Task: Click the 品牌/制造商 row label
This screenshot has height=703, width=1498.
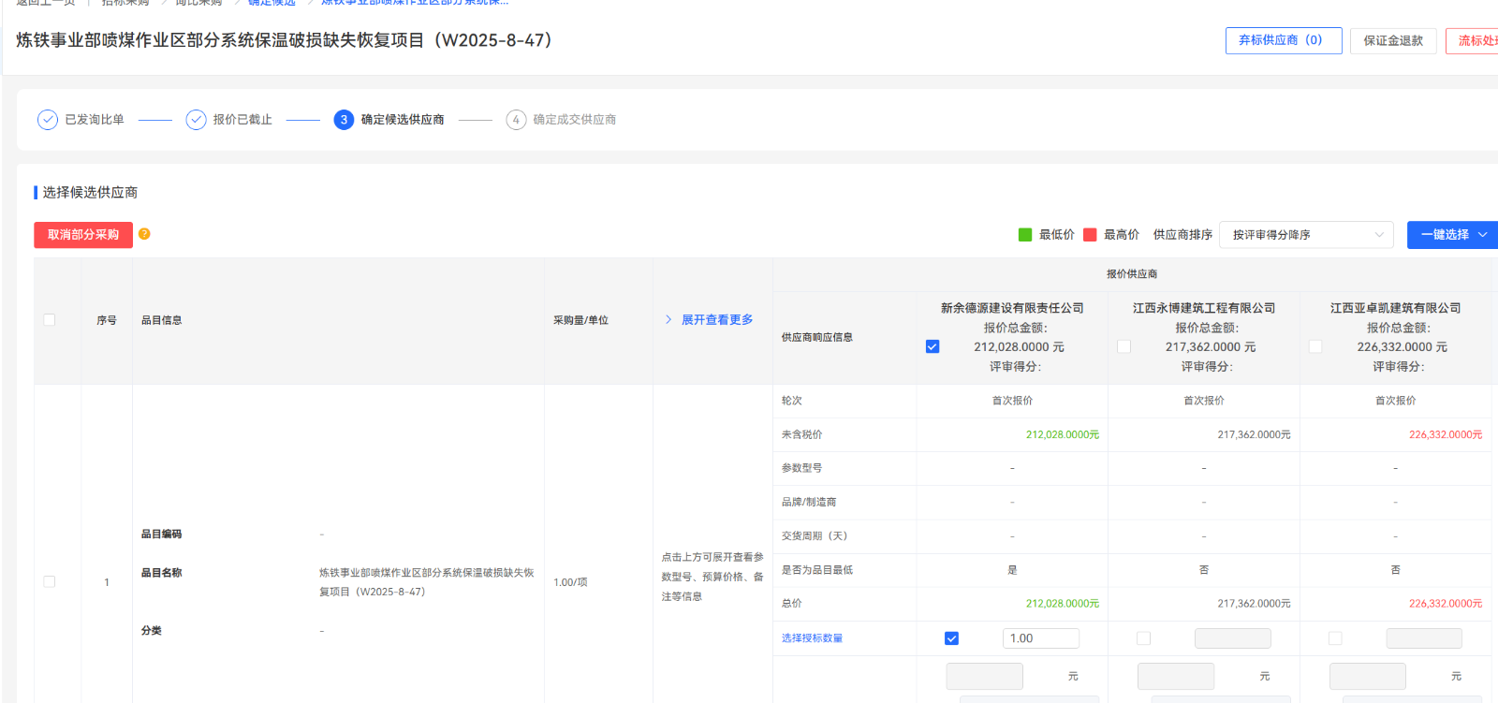Action: pyautogui.click(x=809, y=502)
